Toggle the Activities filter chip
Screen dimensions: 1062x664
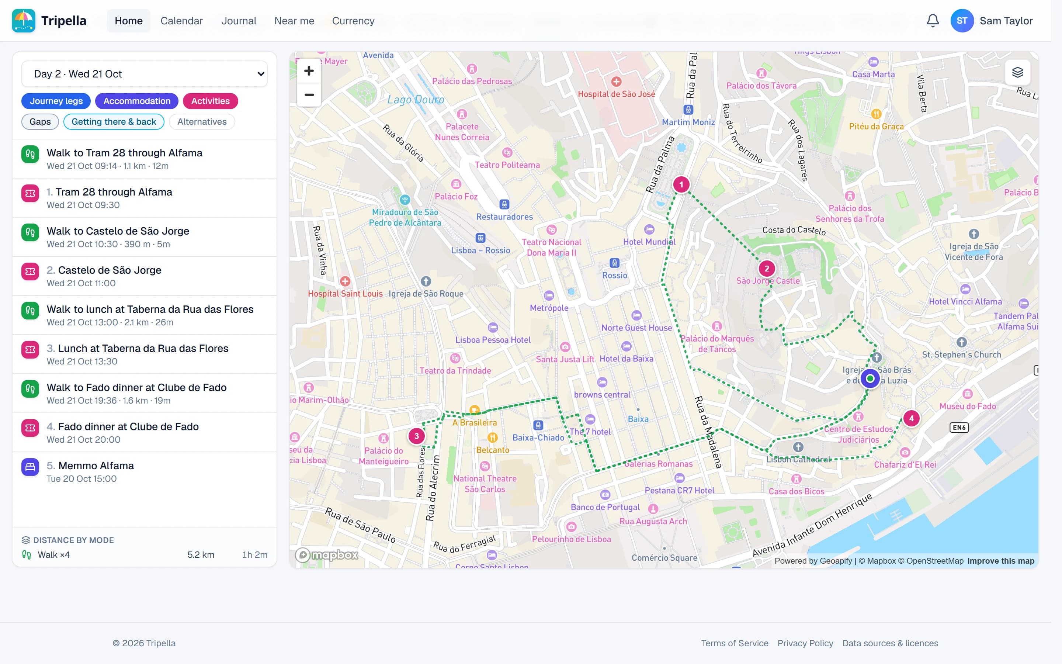point(210,101)
